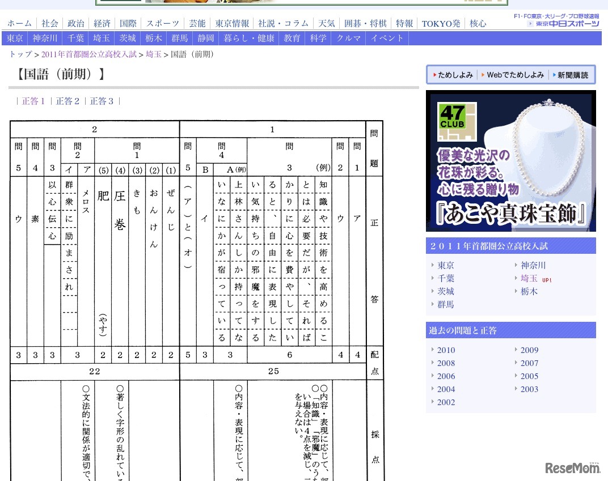Open the 2010 past exam answers link
This screenshot has height=481, width=608.
(x=446, y=350)
